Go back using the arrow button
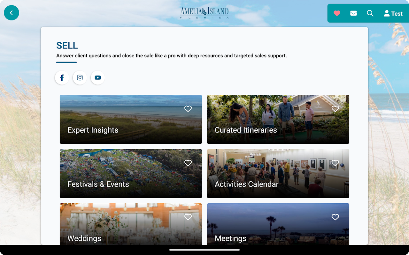 point(12,13)
